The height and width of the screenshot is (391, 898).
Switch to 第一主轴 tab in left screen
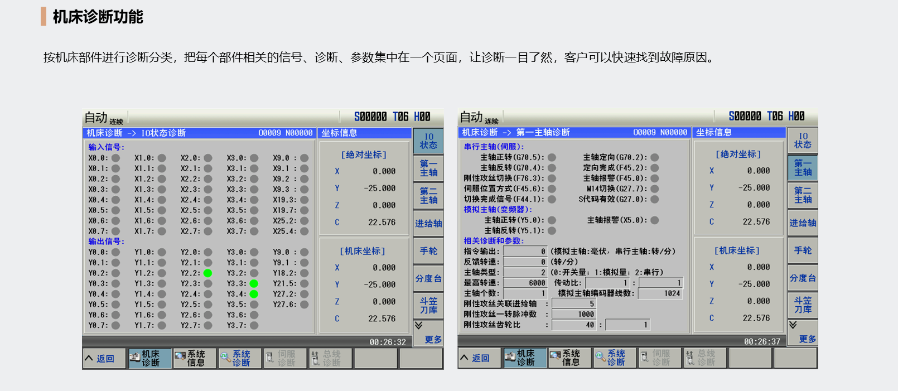pyautogui.click(x=428, y=168)
